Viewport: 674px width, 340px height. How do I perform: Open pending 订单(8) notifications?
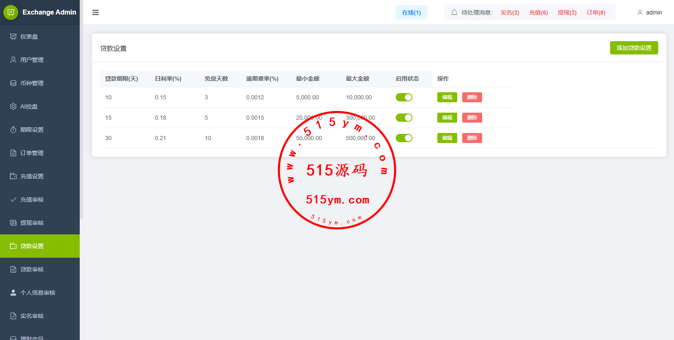(x=596, y=12)
